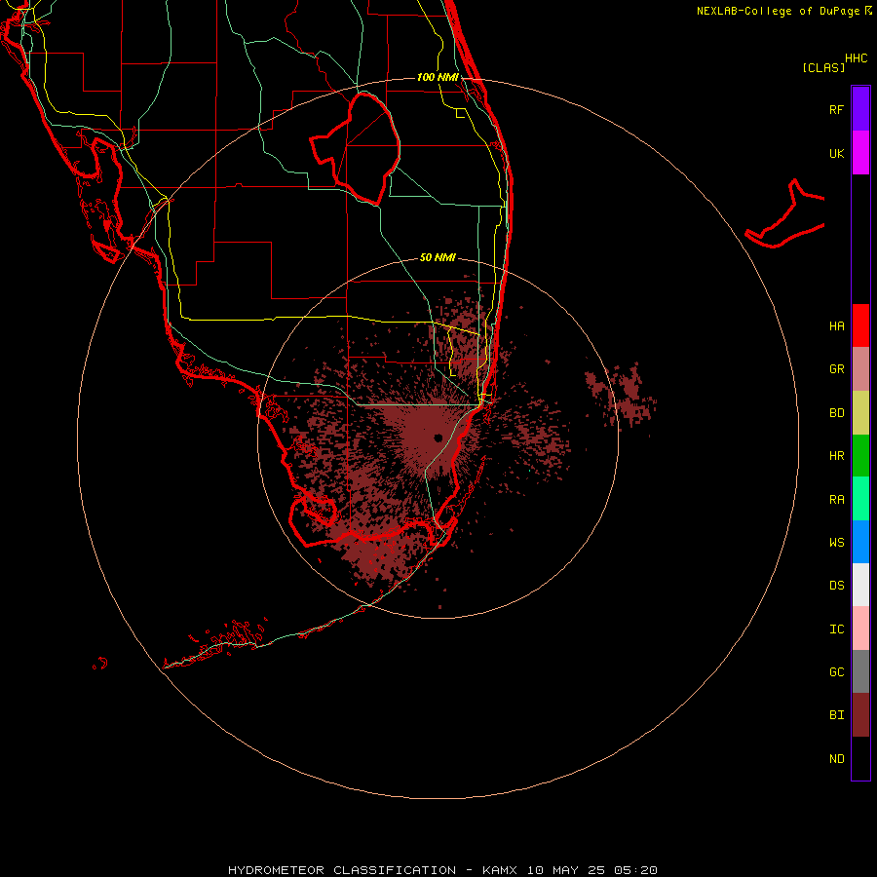
Task: Select the BD yellow legend swatch
Action: 860,413
